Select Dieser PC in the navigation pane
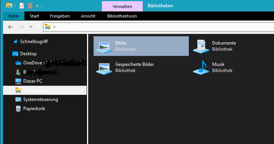Viewport: 274px width, 144px height. (33, 81)
